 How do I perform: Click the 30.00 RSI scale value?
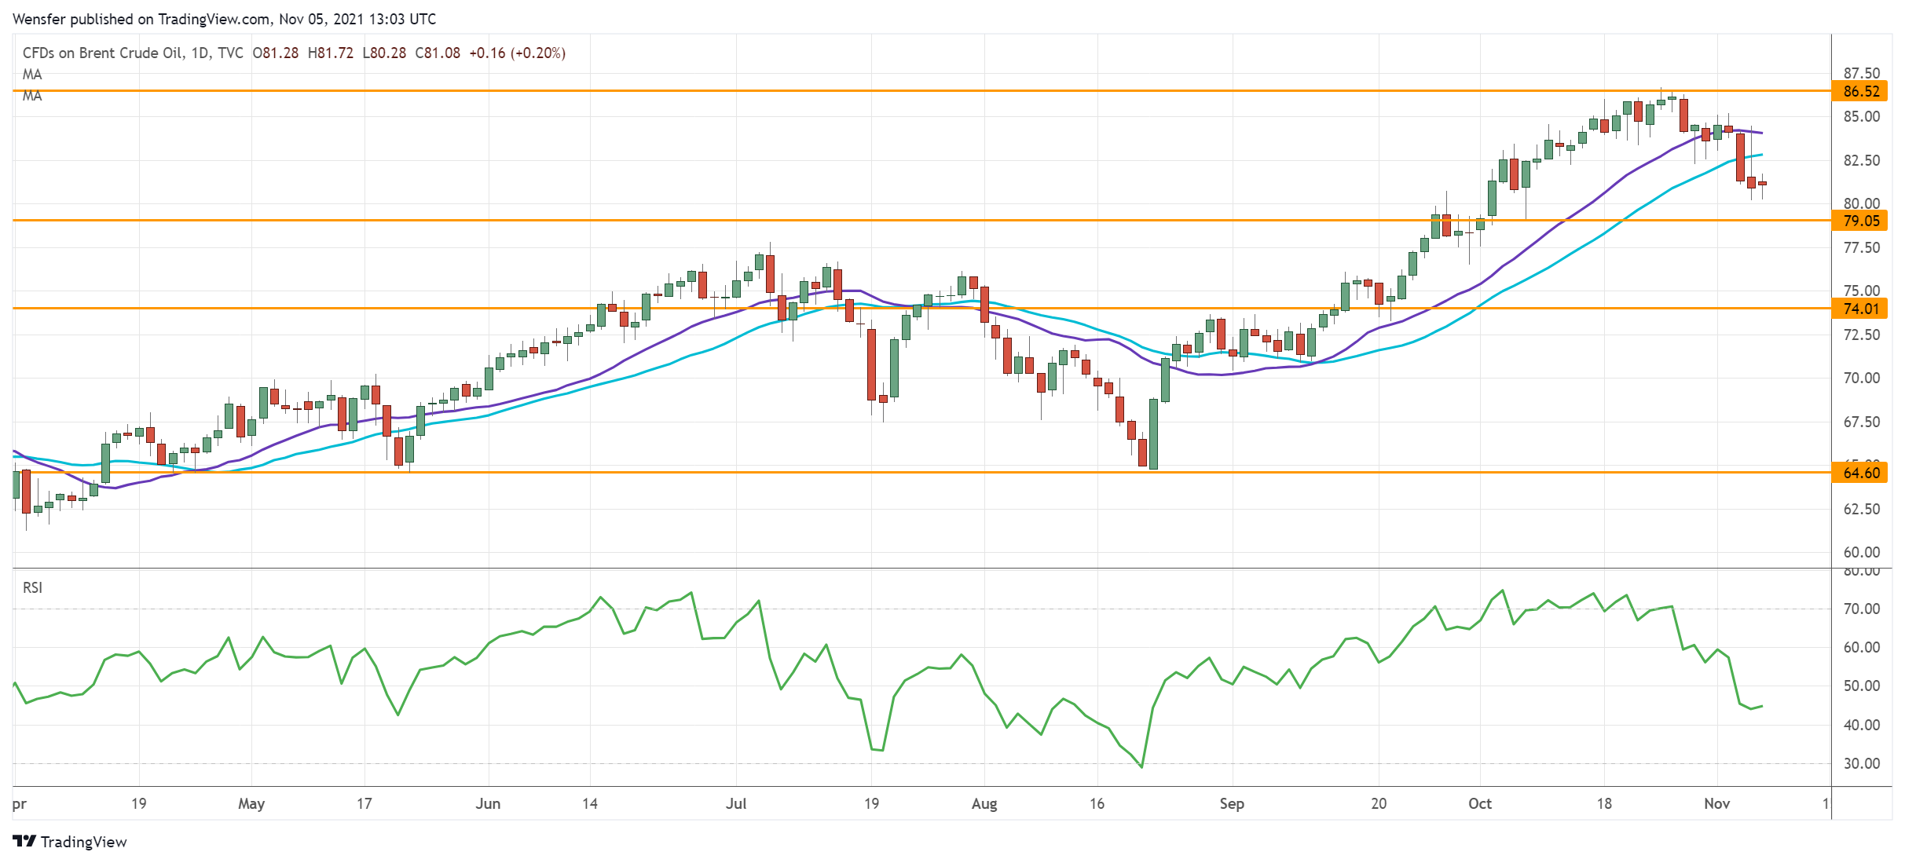(x=1861, y=763)
